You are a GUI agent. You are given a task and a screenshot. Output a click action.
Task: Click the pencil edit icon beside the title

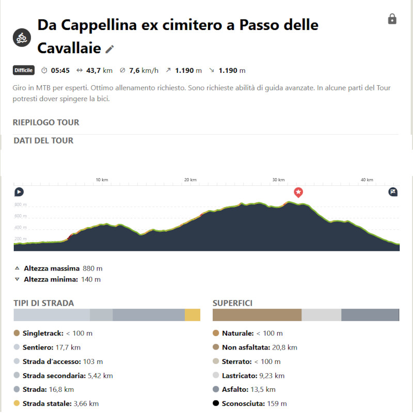[109, 49]
